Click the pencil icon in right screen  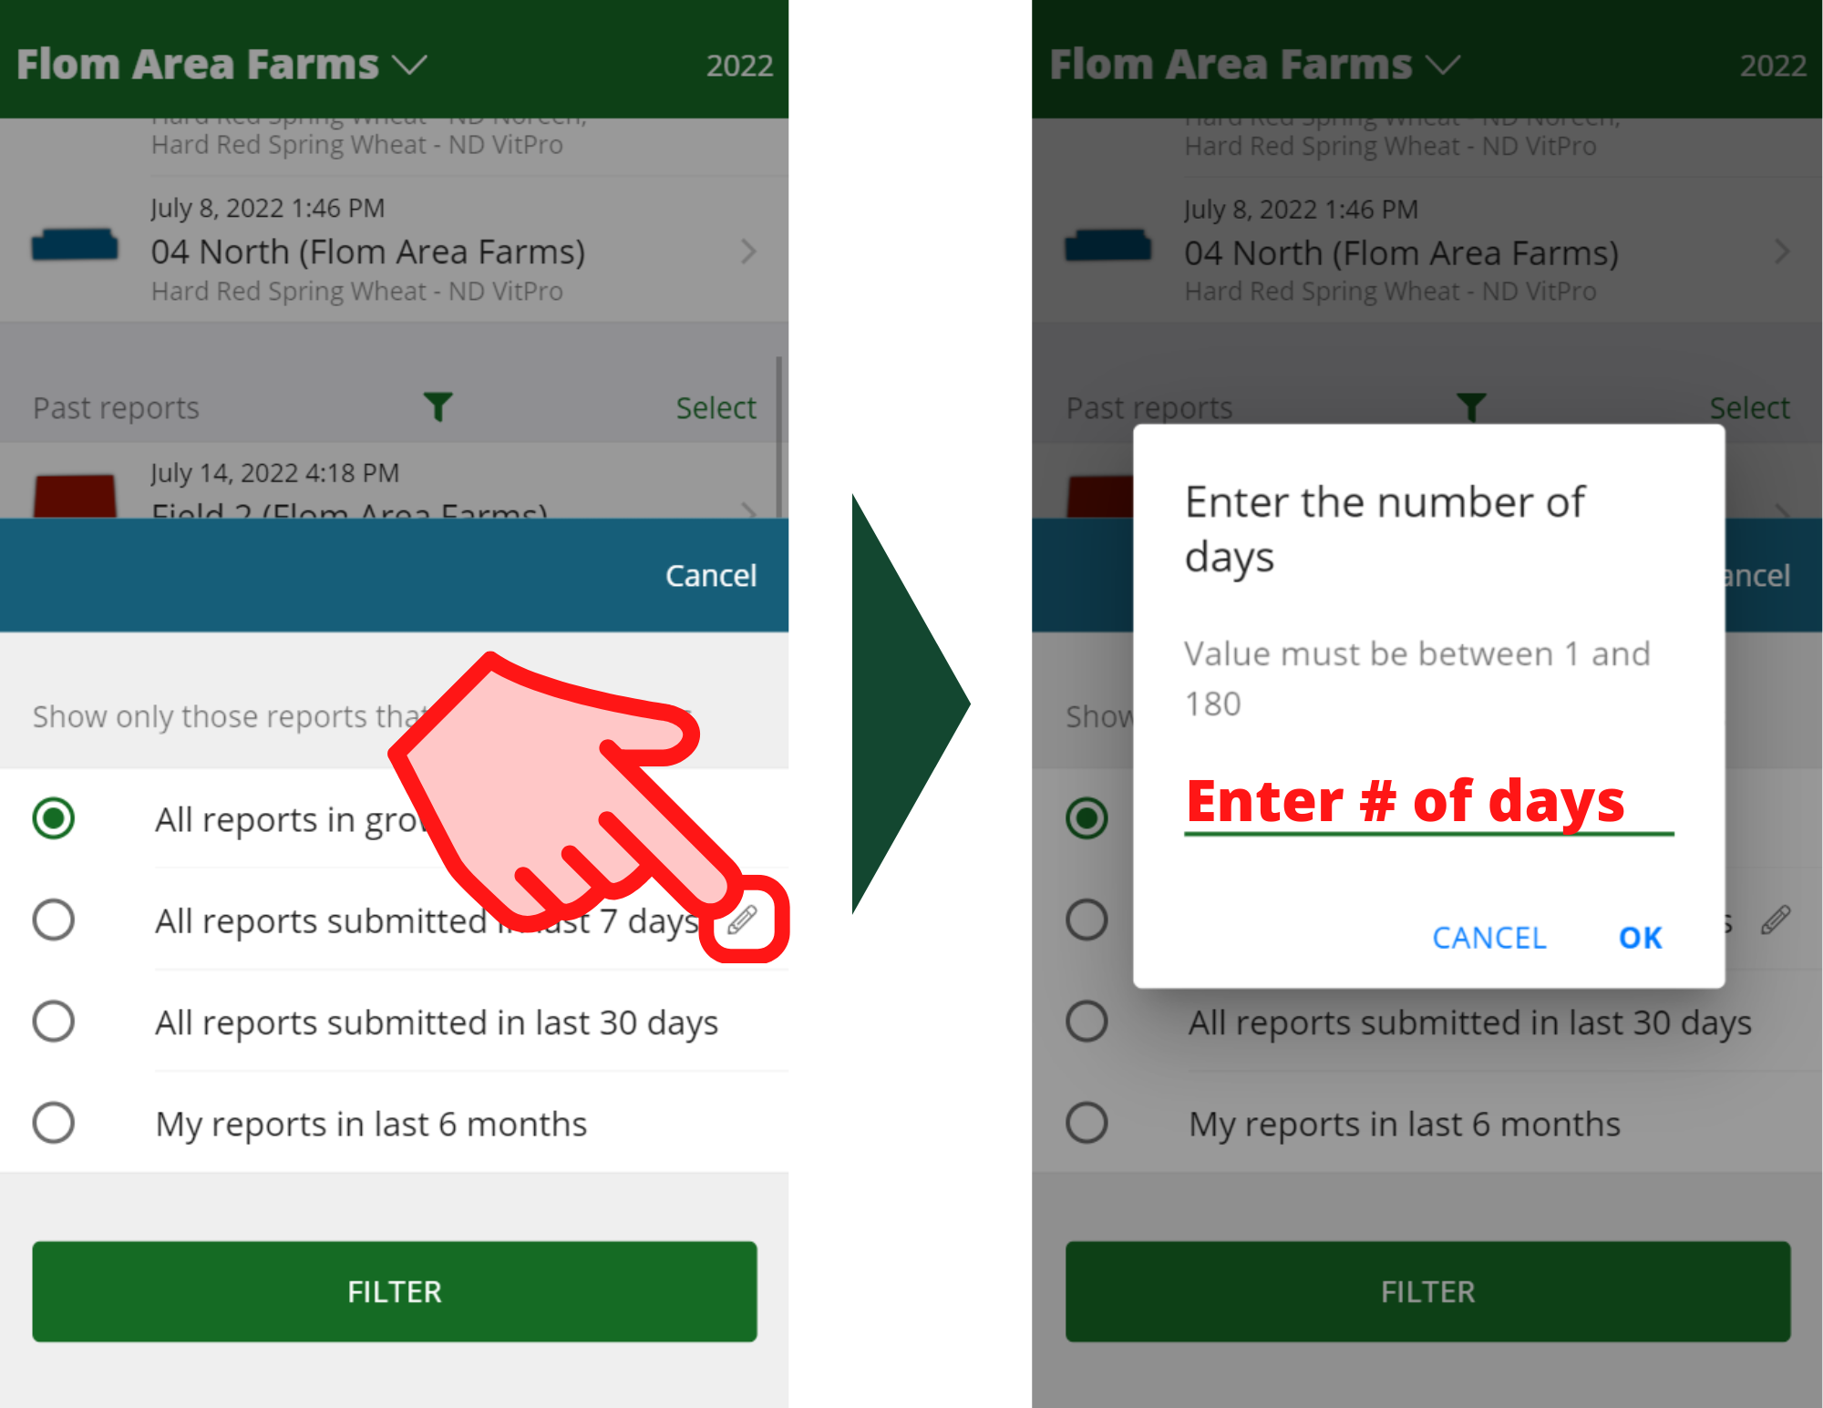point(1775,920)
